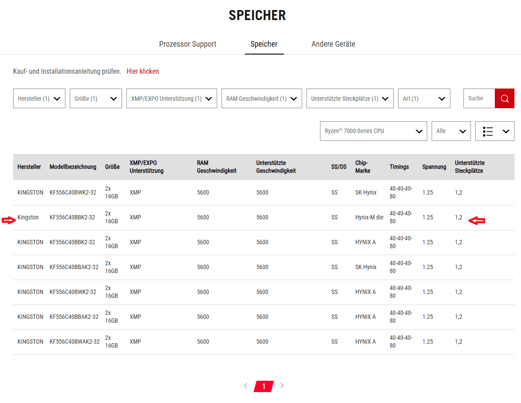The height and width of the screenshot is (403, 521).
Task: Switch to Andere Geräte tab
Action: pos(333,44)
